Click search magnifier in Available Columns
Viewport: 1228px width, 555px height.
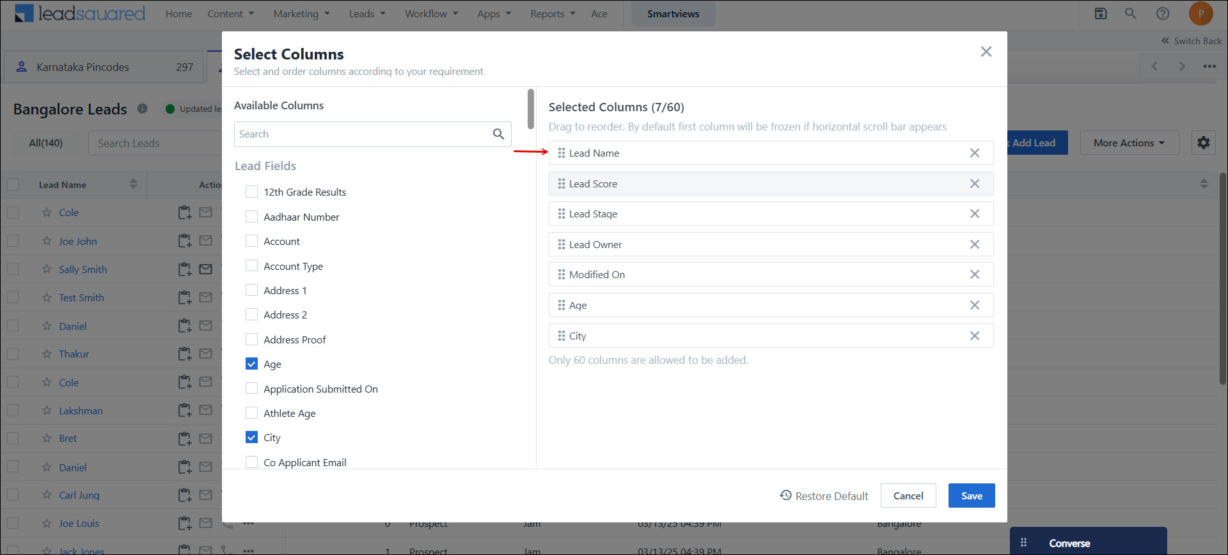[x=498, y=134]
